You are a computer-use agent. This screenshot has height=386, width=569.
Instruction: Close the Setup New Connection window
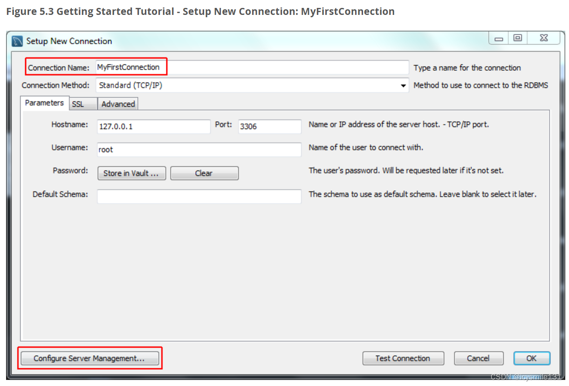[x=543, y=39]
